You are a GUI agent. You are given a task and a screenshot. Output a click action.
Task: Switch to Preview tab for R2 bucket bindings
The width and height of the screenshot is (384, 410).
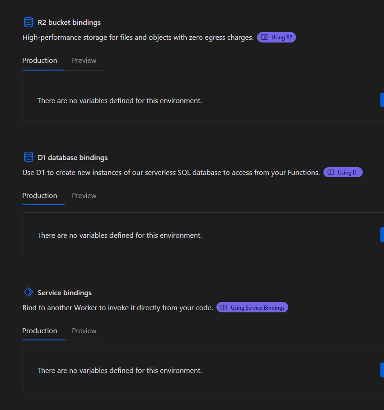[x=84, y=61]
